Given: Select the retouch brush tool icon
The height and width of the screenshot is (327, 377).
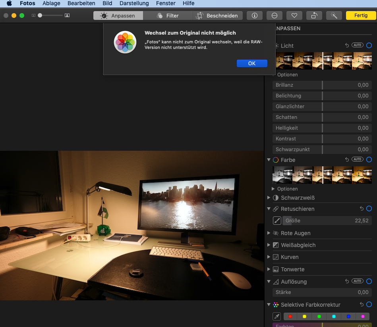Looking at the screenshot, I should pos(277,221).
